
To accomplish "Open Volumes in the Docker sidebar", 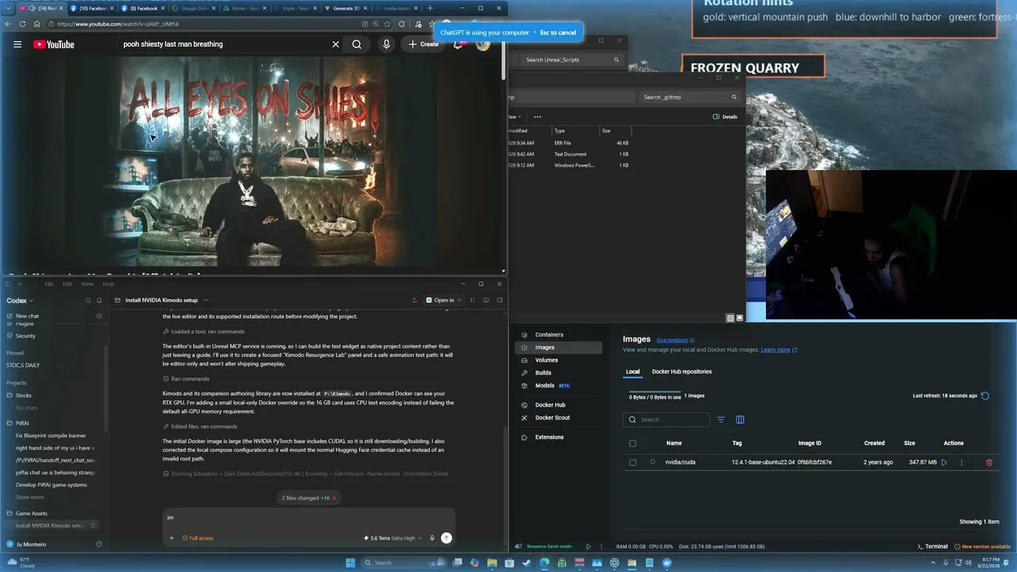I will pos(547,360).
